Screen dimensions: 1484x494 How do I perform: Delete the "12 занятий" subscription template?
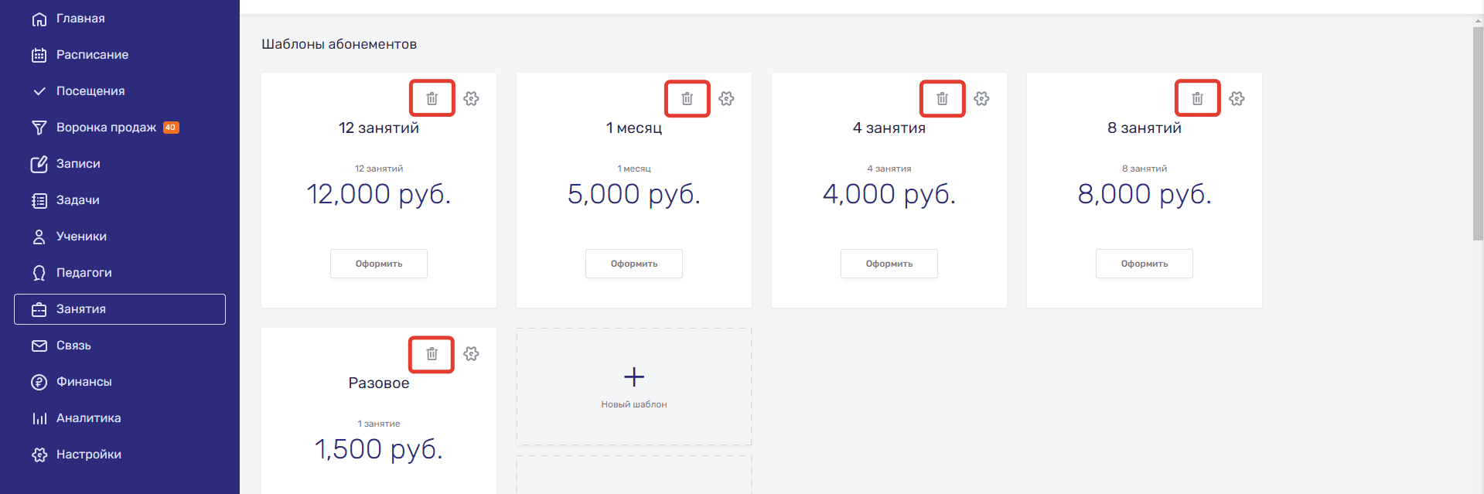coord(432,99)
